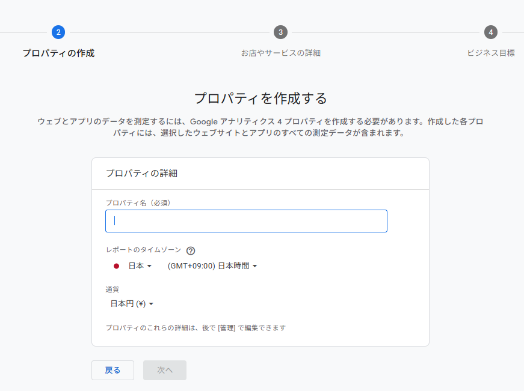524x391 pixels.
Task: Go to the お店やサービスの詳細 step label
Action: pyautogui.click(x=280, y=53)
